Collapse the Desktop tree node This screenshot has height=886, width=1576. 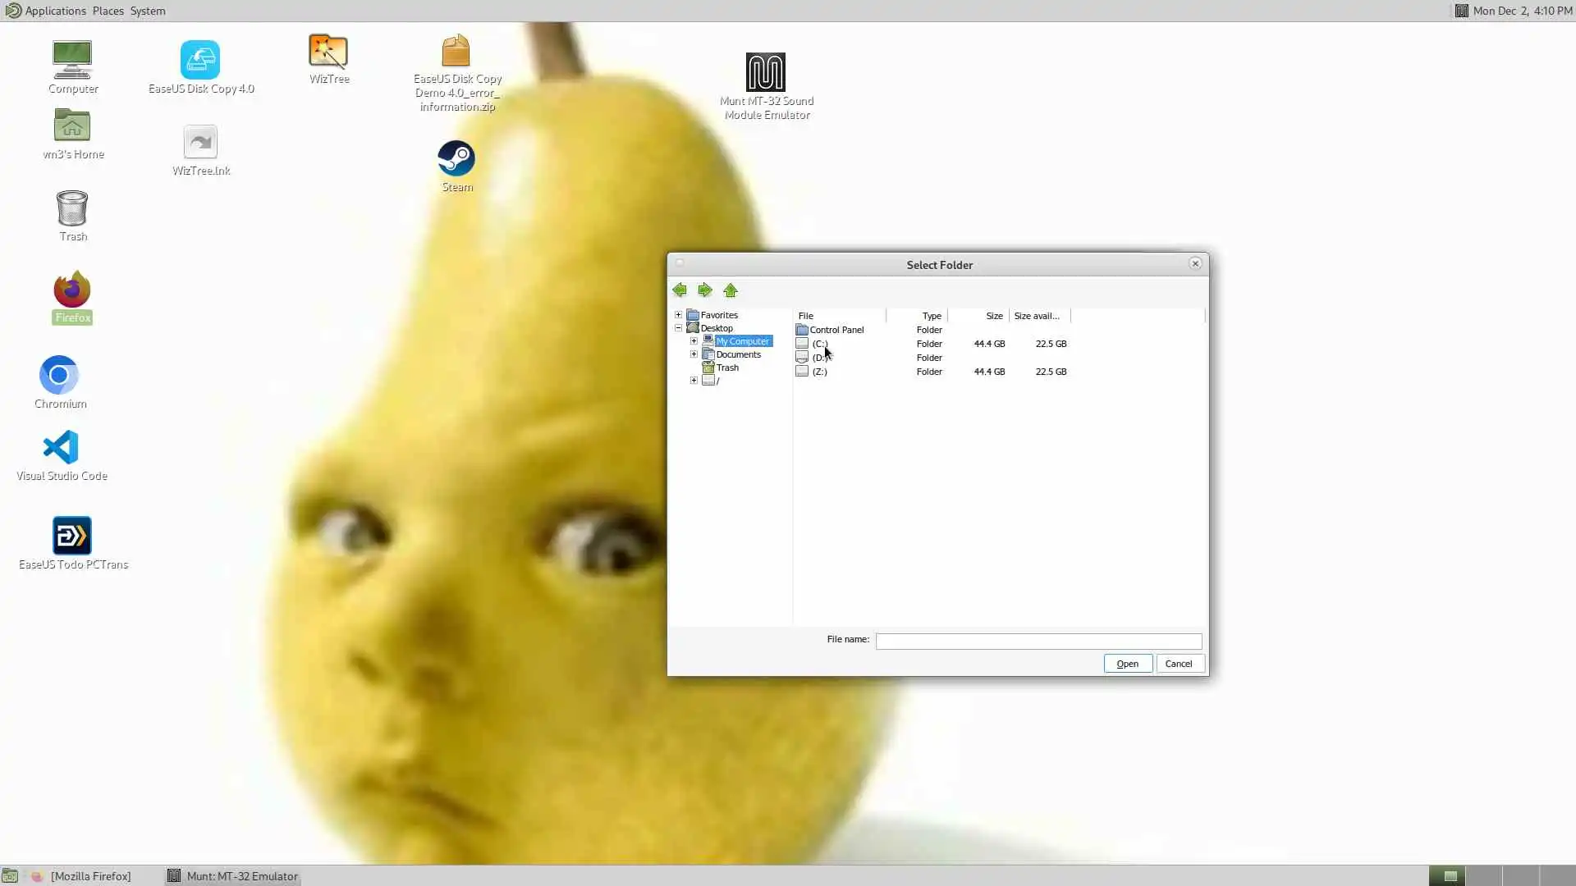click(679, 328)
